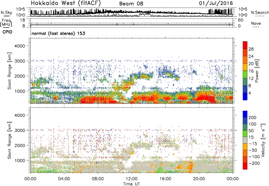Click the 'Time UT' axis title
269x186 pixels.
[131, 184]
